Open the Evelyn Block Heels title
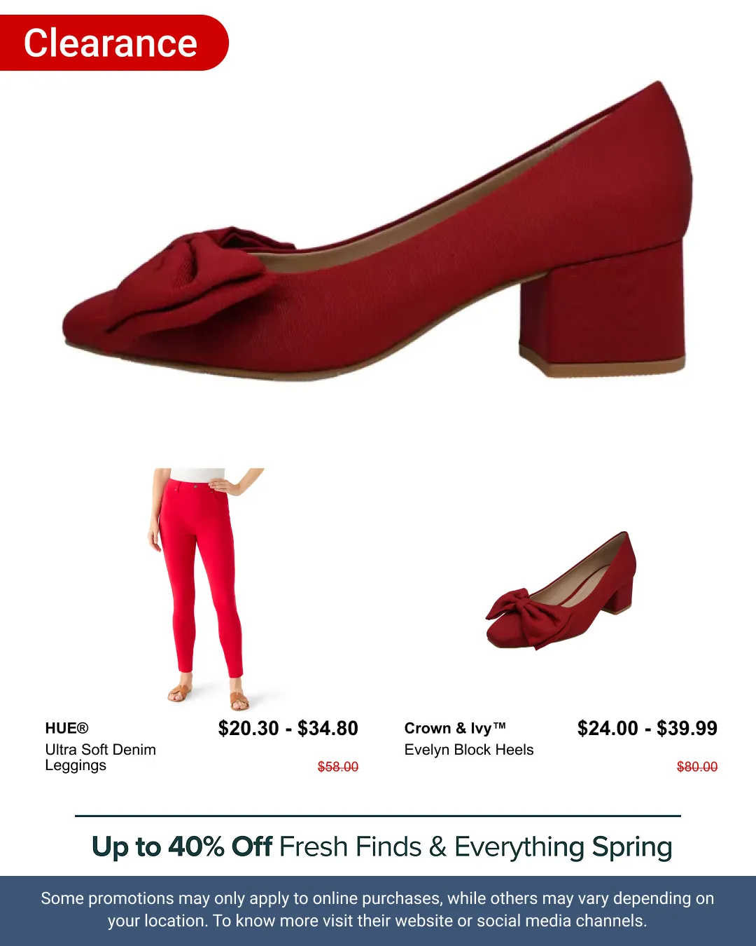Viewport: 756px width, 946px height. click(469, 750)
